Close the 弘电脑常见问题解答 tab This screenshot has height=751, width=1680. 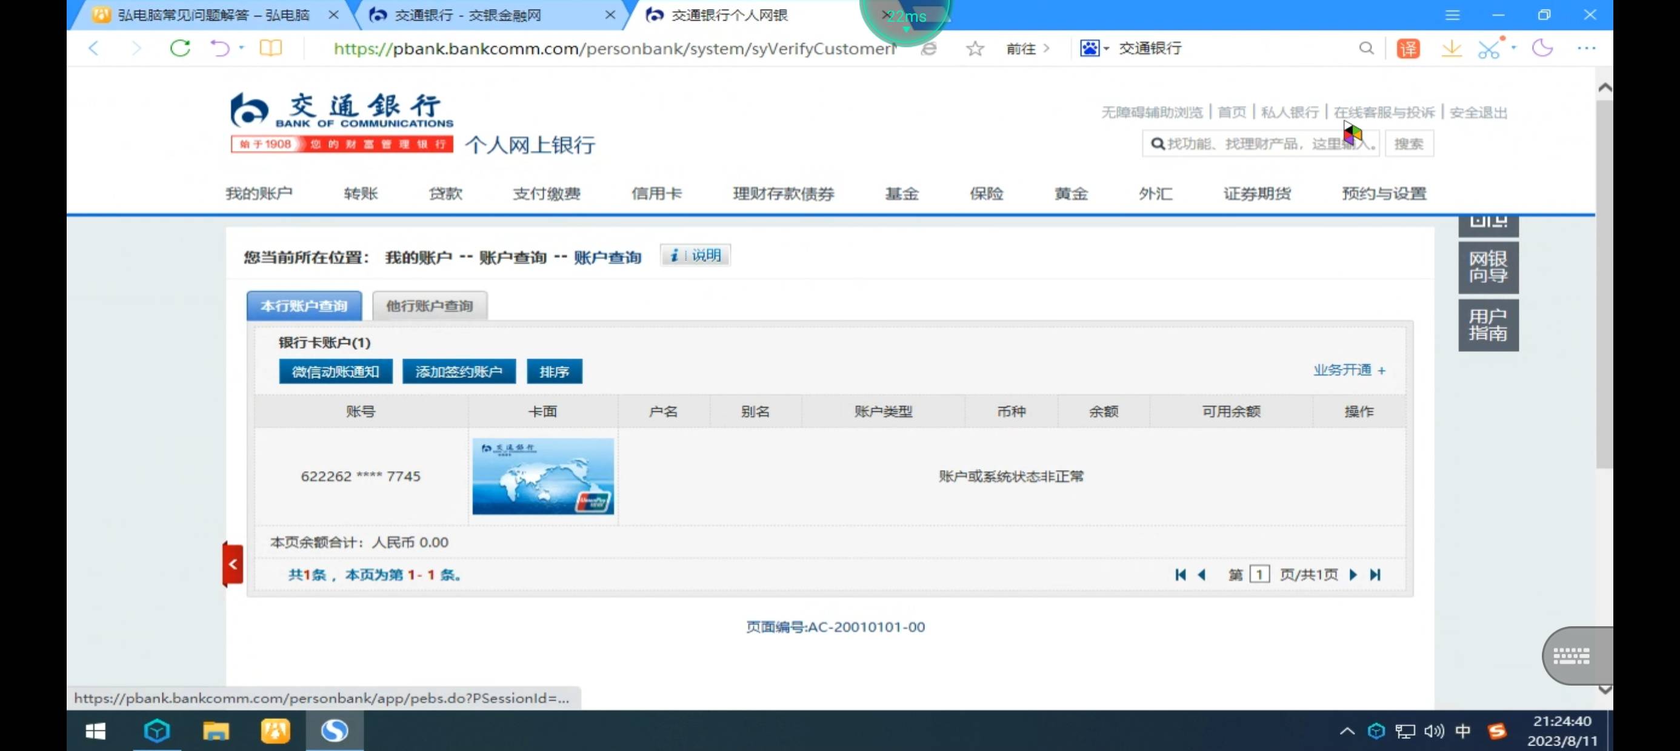coord(333,15)
